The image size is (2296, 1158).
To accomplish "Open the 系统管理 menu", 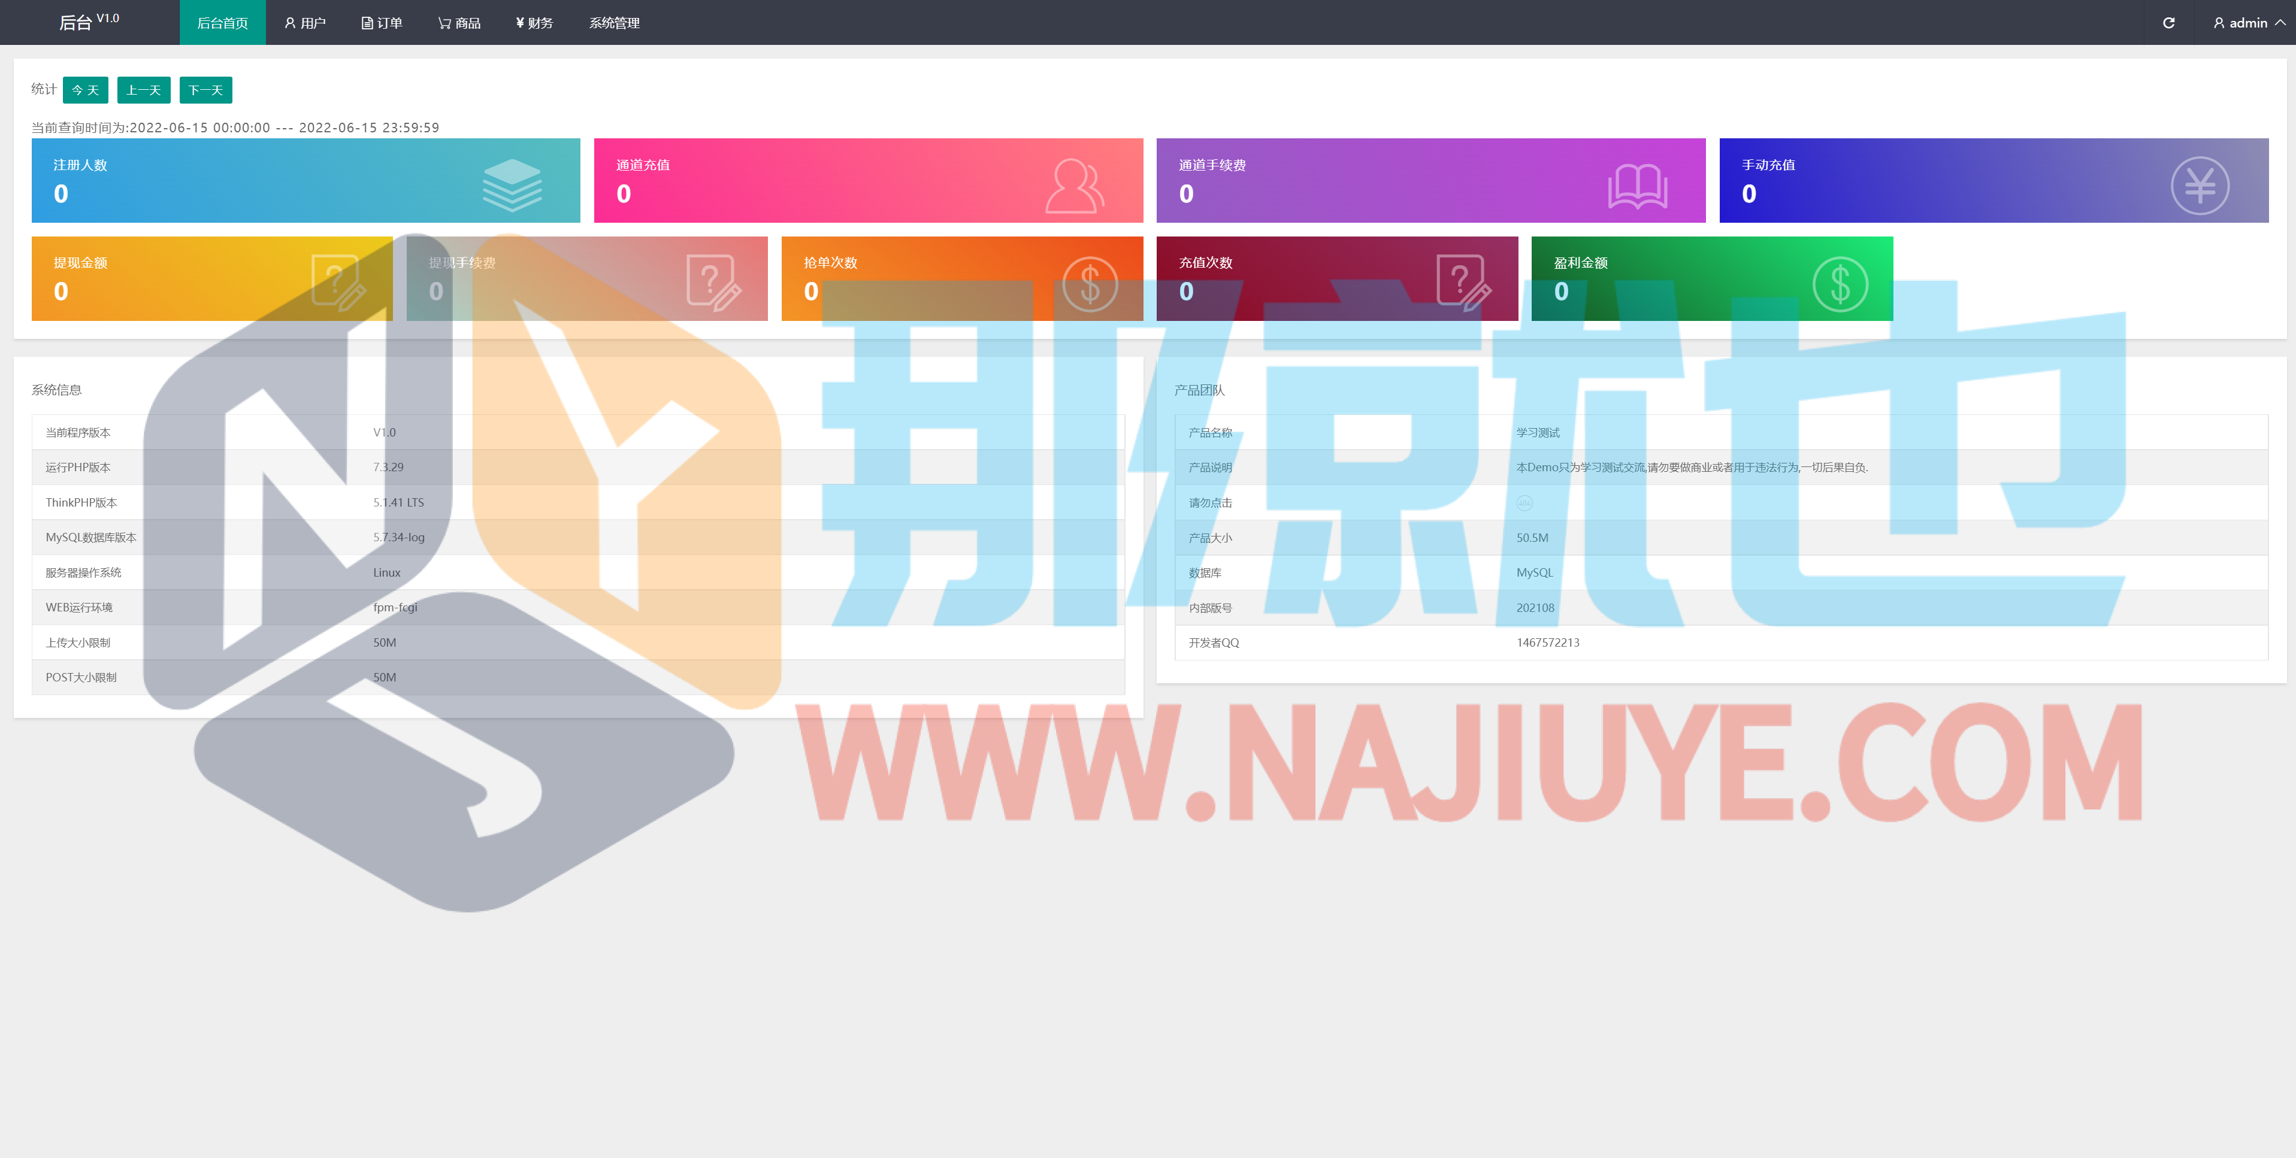I will 614,23.
